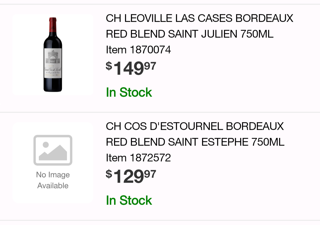Screen dimensions: 320x225
Task: Click the word "Item" before 1872572
Action: point(116,158)
